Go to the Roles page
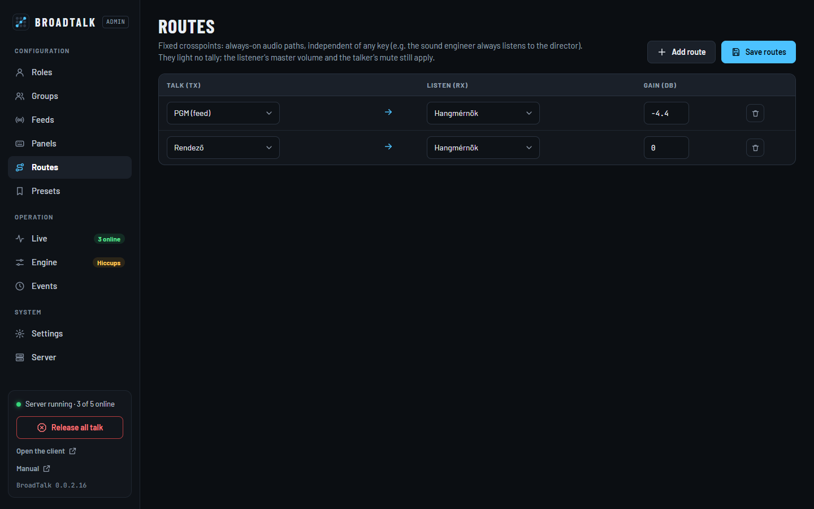This screenshot has height=509, width=814. [x=70, y=72]
